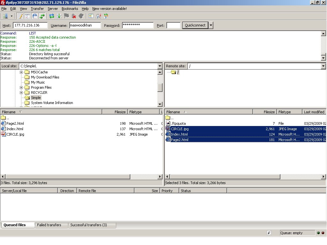The width and height of the screenshot is (327, 245).
Task: Switch to the Failed transfers tab
Action: pos(51,225)
